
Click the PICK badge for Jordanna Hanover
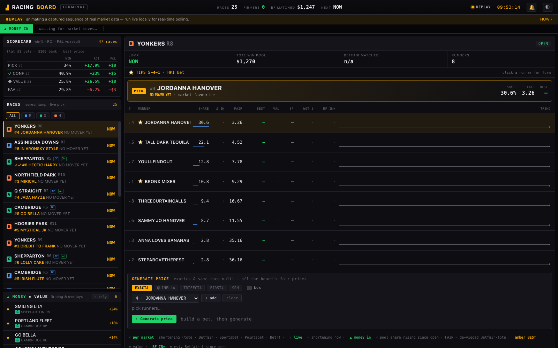tap(139, 91)
